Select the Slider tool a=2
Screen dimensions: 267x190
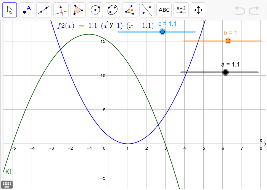pos(181,10)
